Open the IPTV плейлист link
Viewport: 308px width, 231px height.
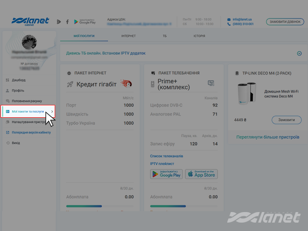pyautogui.click(x=162, y=164)
